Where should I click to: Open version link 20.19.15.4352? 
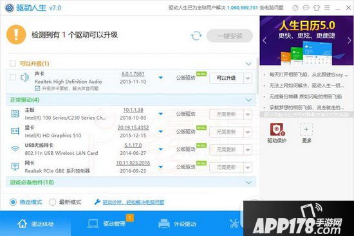[133, 127]
